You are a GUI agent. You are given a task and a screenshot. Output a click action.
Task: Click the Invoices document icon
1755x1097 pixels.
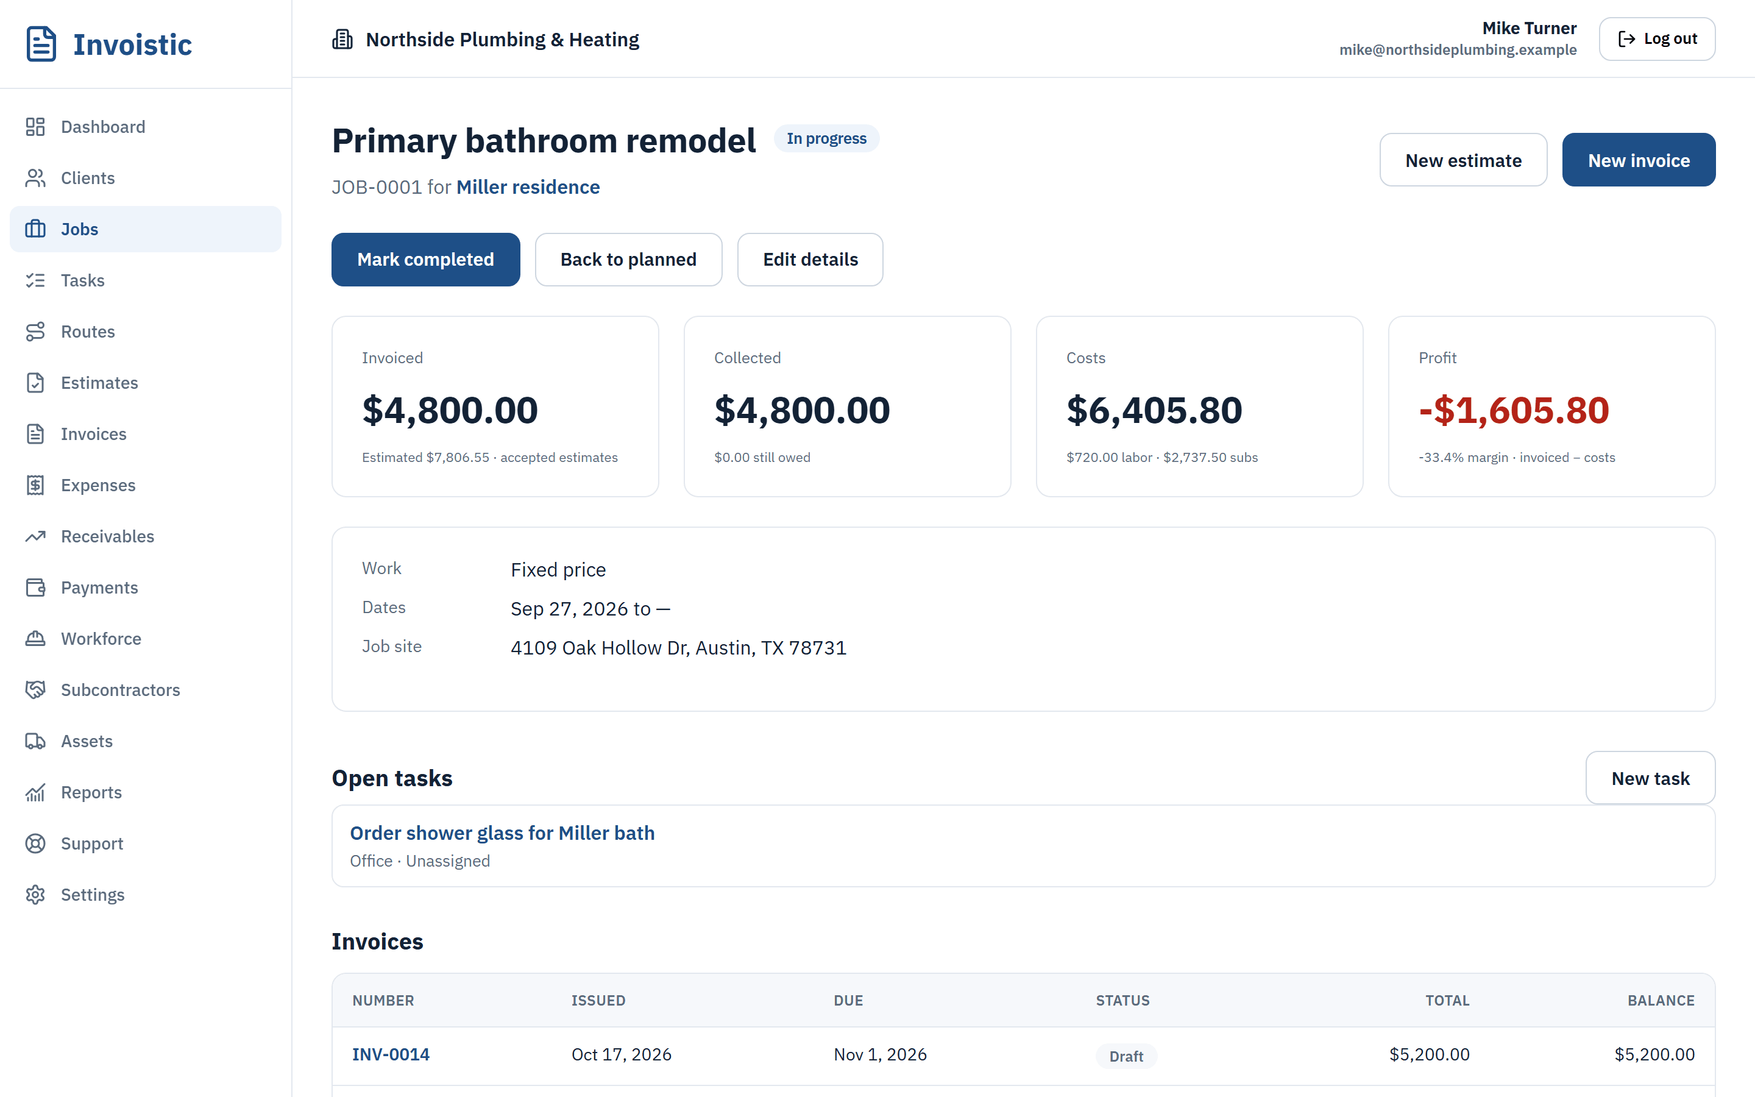pyautogui.click(x=35, y=434)
